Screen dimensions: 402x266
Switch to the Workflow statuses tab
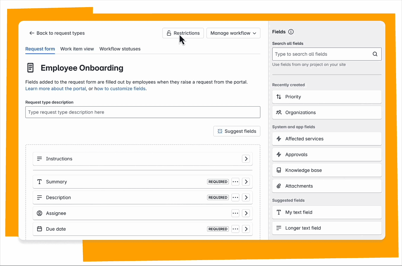[120, 49]
